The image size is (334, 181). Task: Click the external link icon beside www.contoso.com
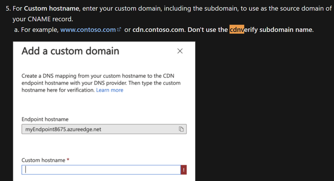[119, 29]
